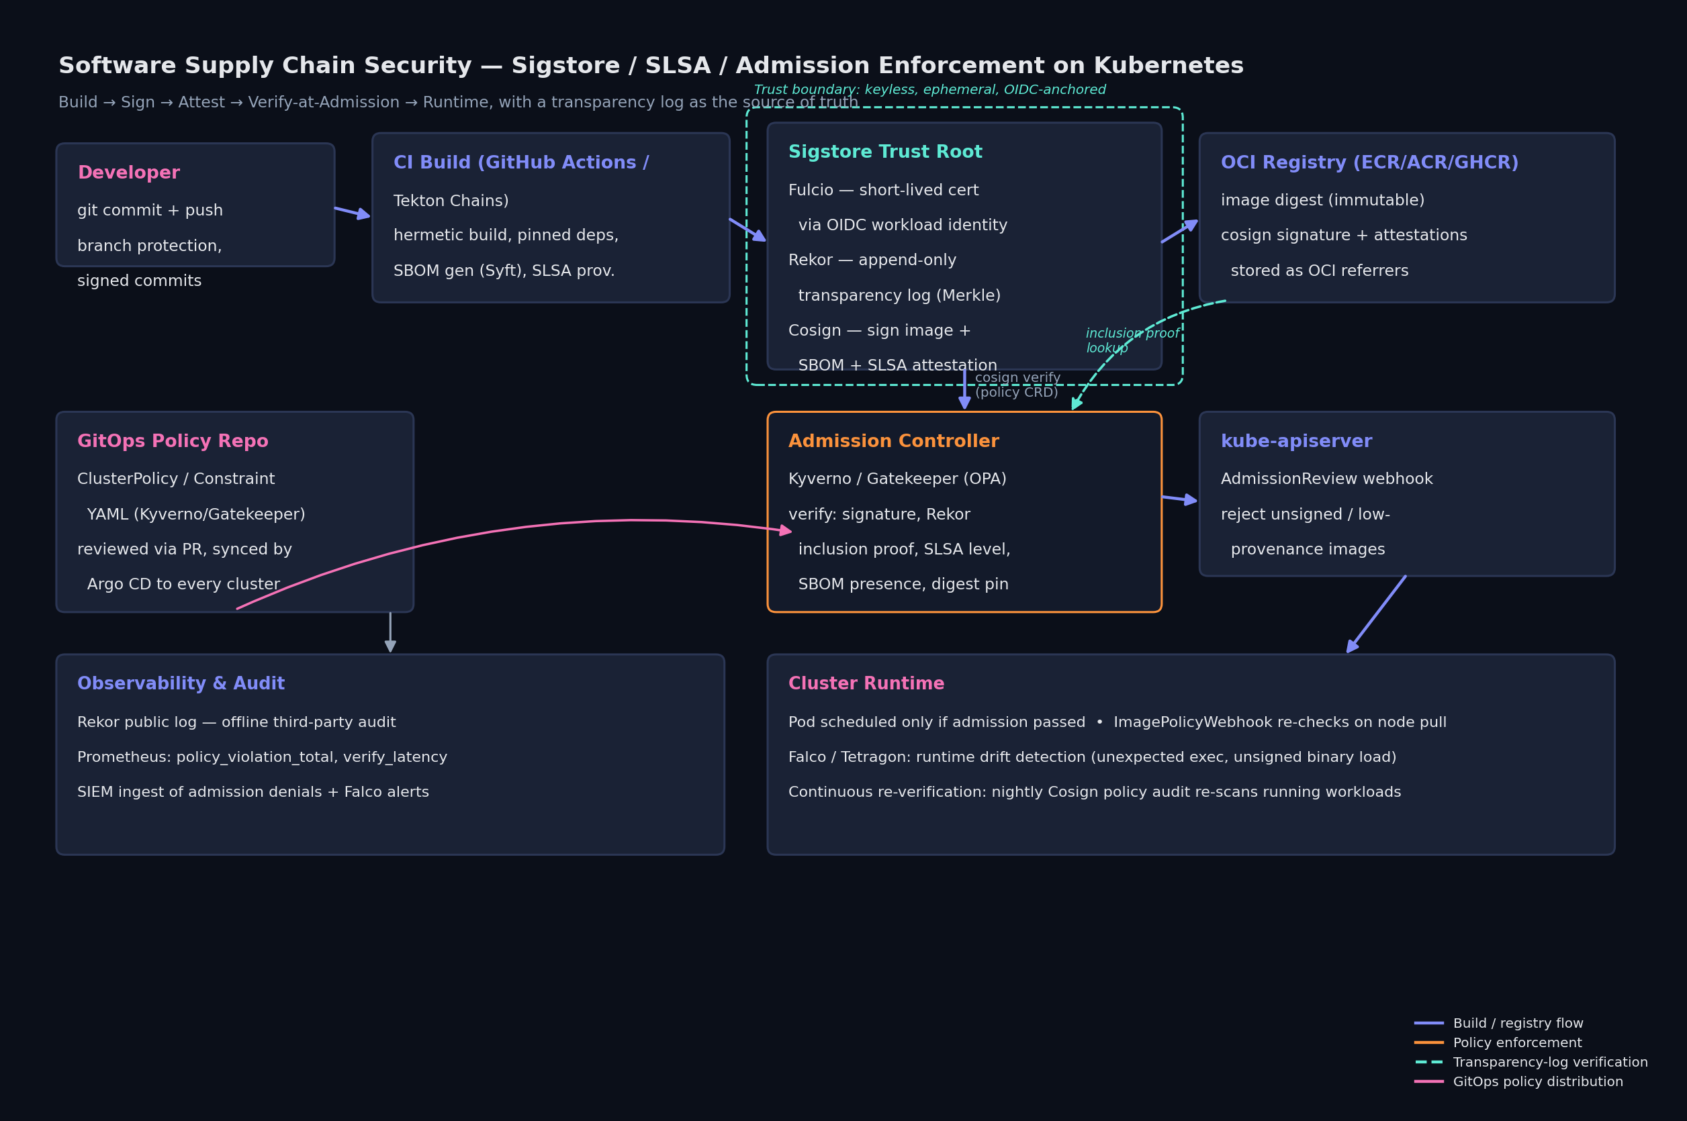The height and width of the screenshot is (1121, 1687).
Task: Select the kube-apiserver heading
Action: pos(1297,442)
